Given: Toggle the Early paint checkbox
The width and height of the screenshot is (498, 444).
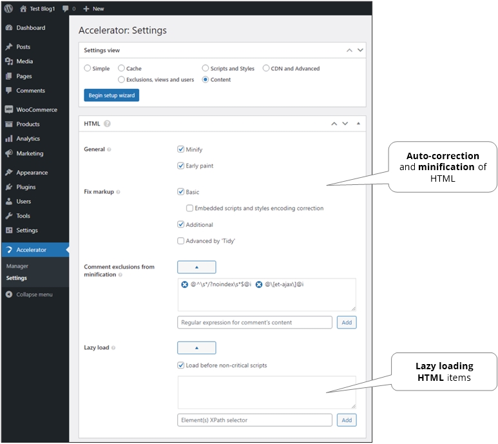Looking at the screenshot, I should pyautogui.click(x=181, y=166).
